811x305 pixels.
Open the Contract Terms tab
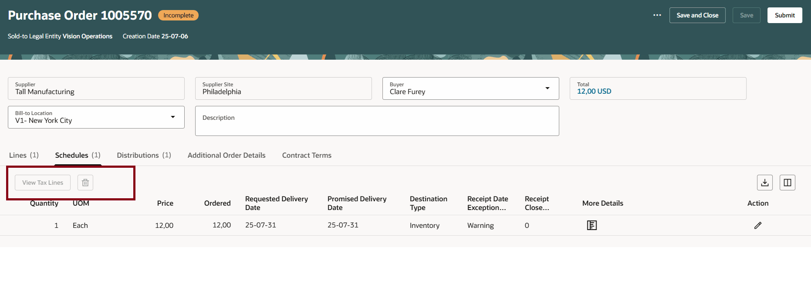[x=307, y=155]
